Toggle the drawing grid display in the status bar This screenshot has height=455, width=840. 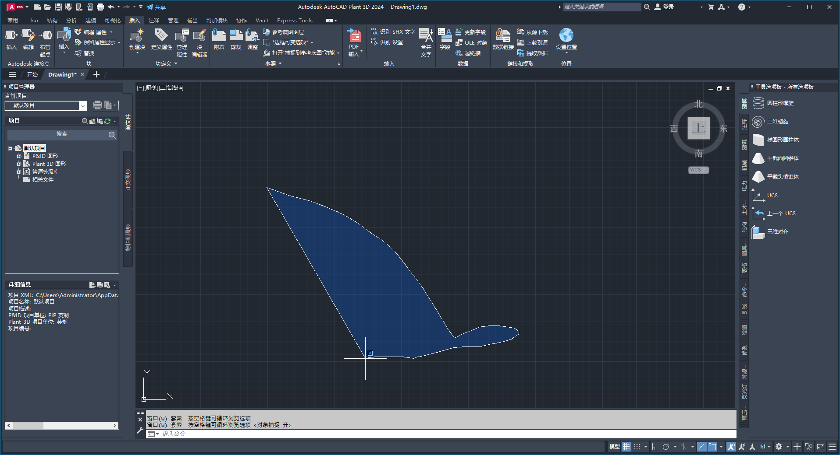click(626, 447)
